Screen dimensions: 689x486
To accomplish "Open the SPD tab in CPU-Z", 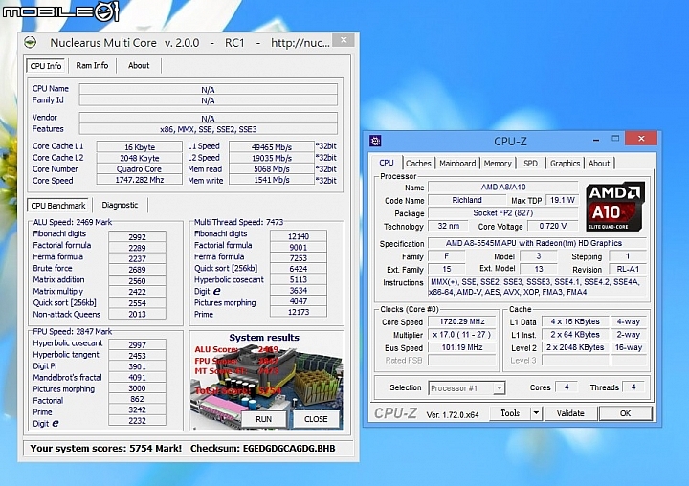I will tap(530, 163).
